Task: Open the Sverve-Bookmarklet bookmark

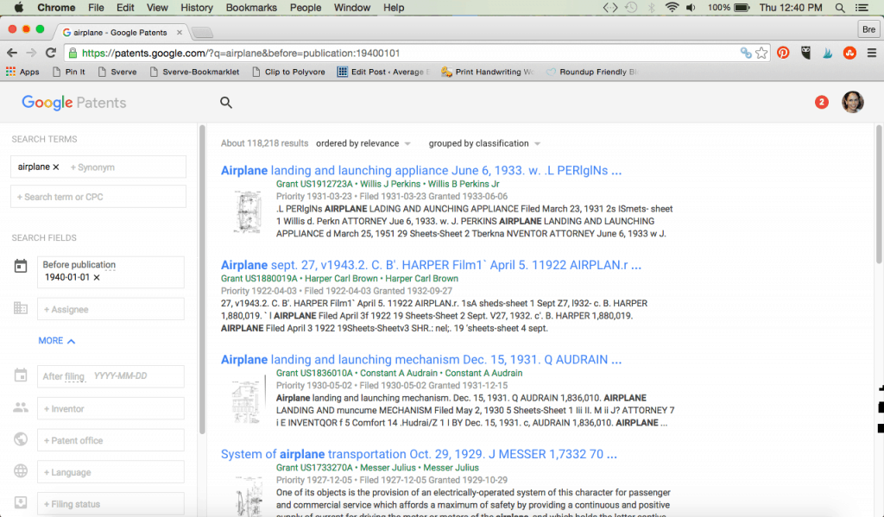Action: 194,73
